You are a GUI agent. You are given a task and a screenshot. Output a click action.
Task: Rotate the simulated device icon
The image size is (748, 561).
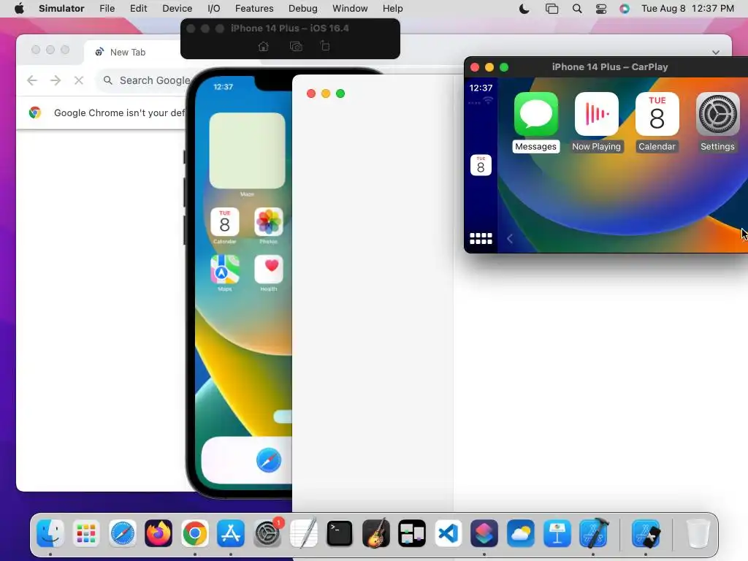point(325,46)
